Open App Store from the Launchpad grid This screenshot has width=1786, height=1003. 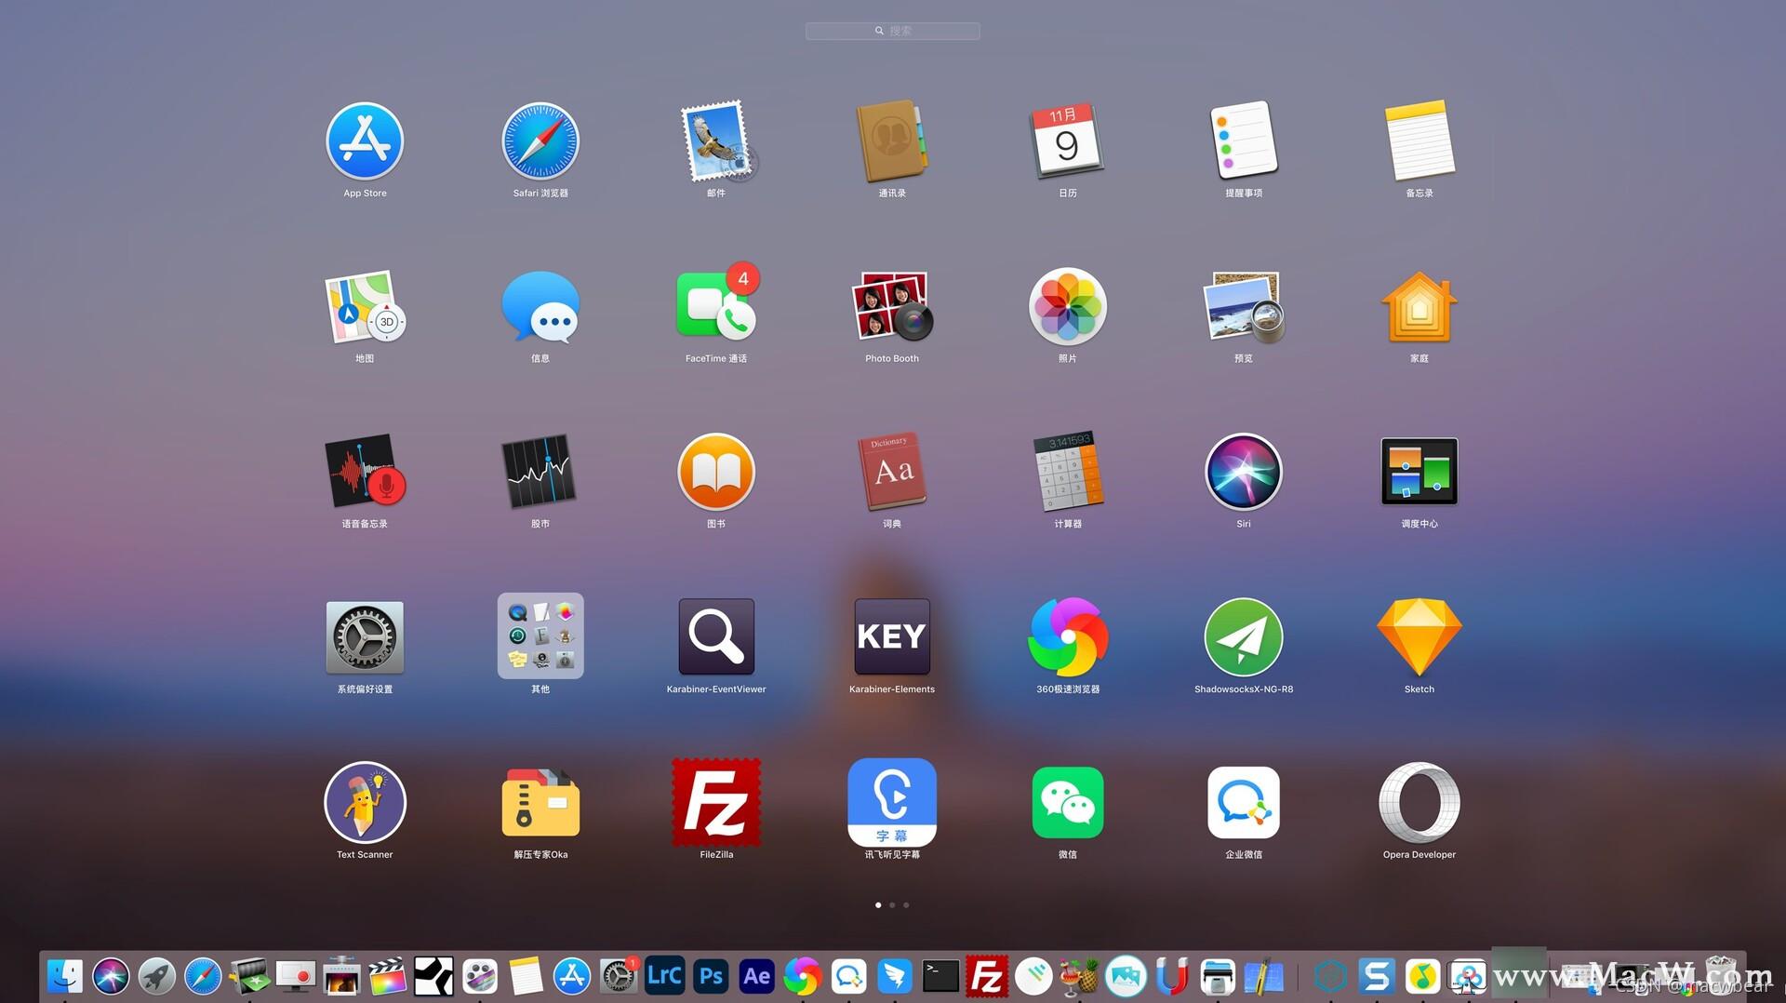coord(365,141)
